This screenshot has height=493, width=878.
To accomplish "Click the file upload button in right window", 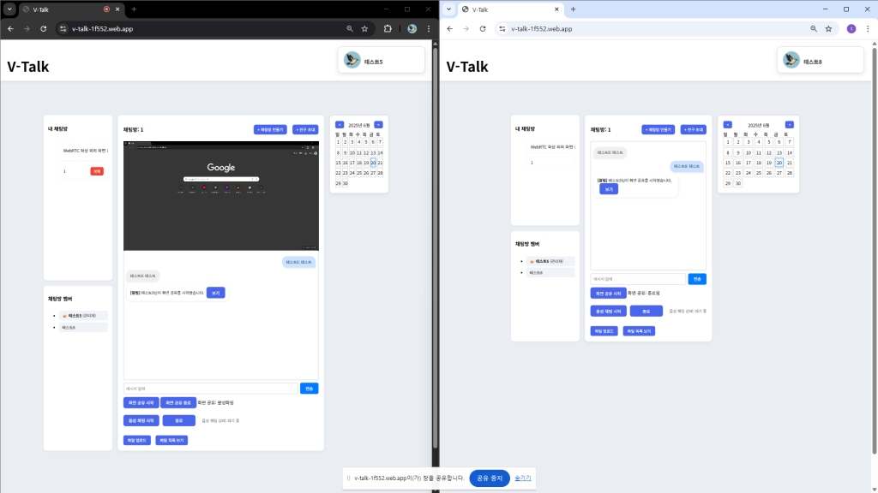I will tap(604, 331).
